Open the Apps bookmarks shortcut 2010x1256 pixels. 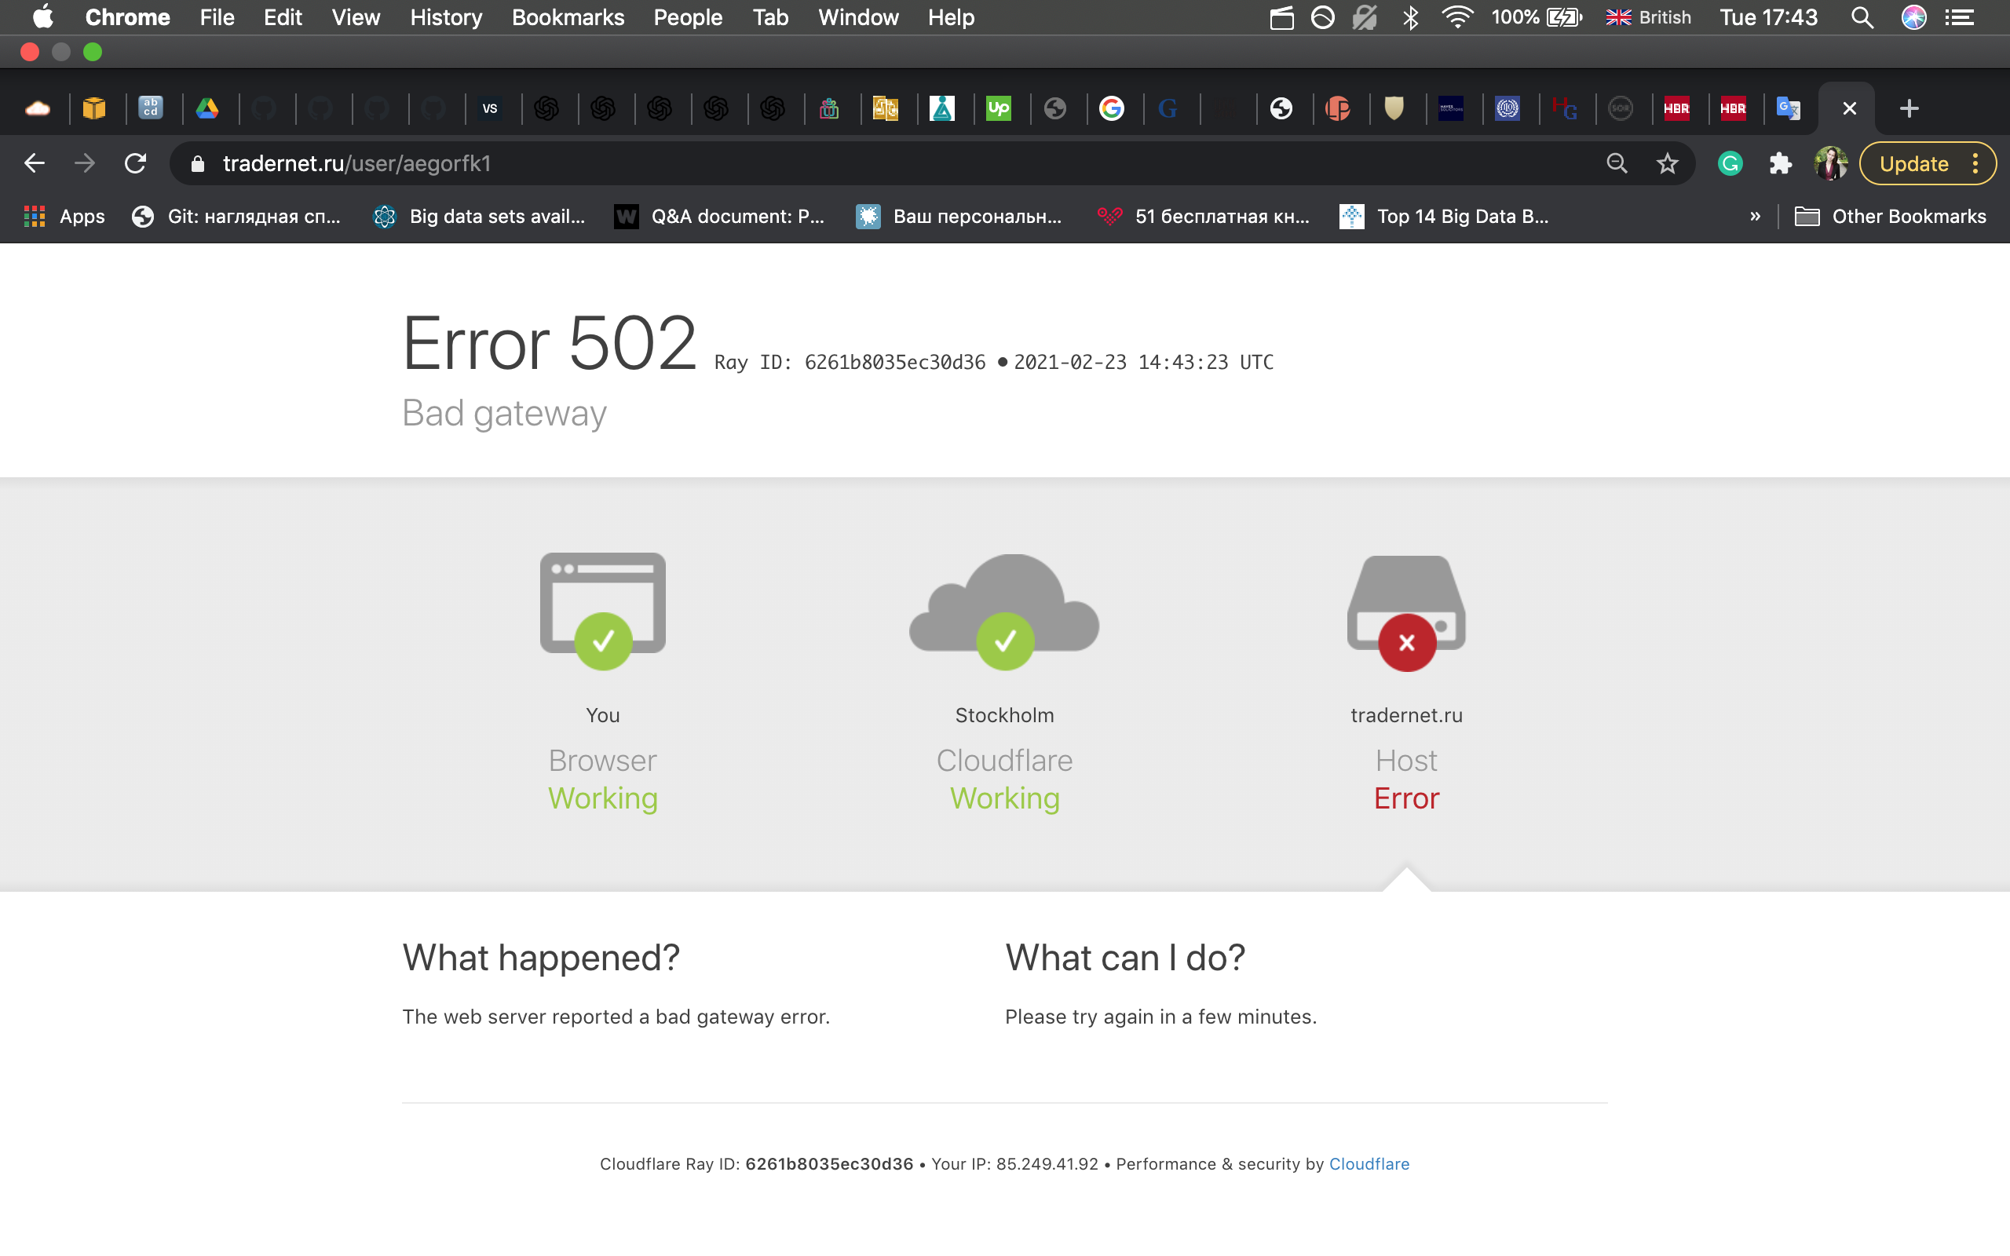click(65, 217)
